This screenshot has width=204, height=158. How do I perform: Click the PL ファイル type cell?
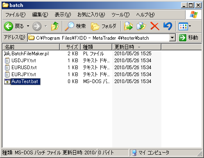(93, 54)
